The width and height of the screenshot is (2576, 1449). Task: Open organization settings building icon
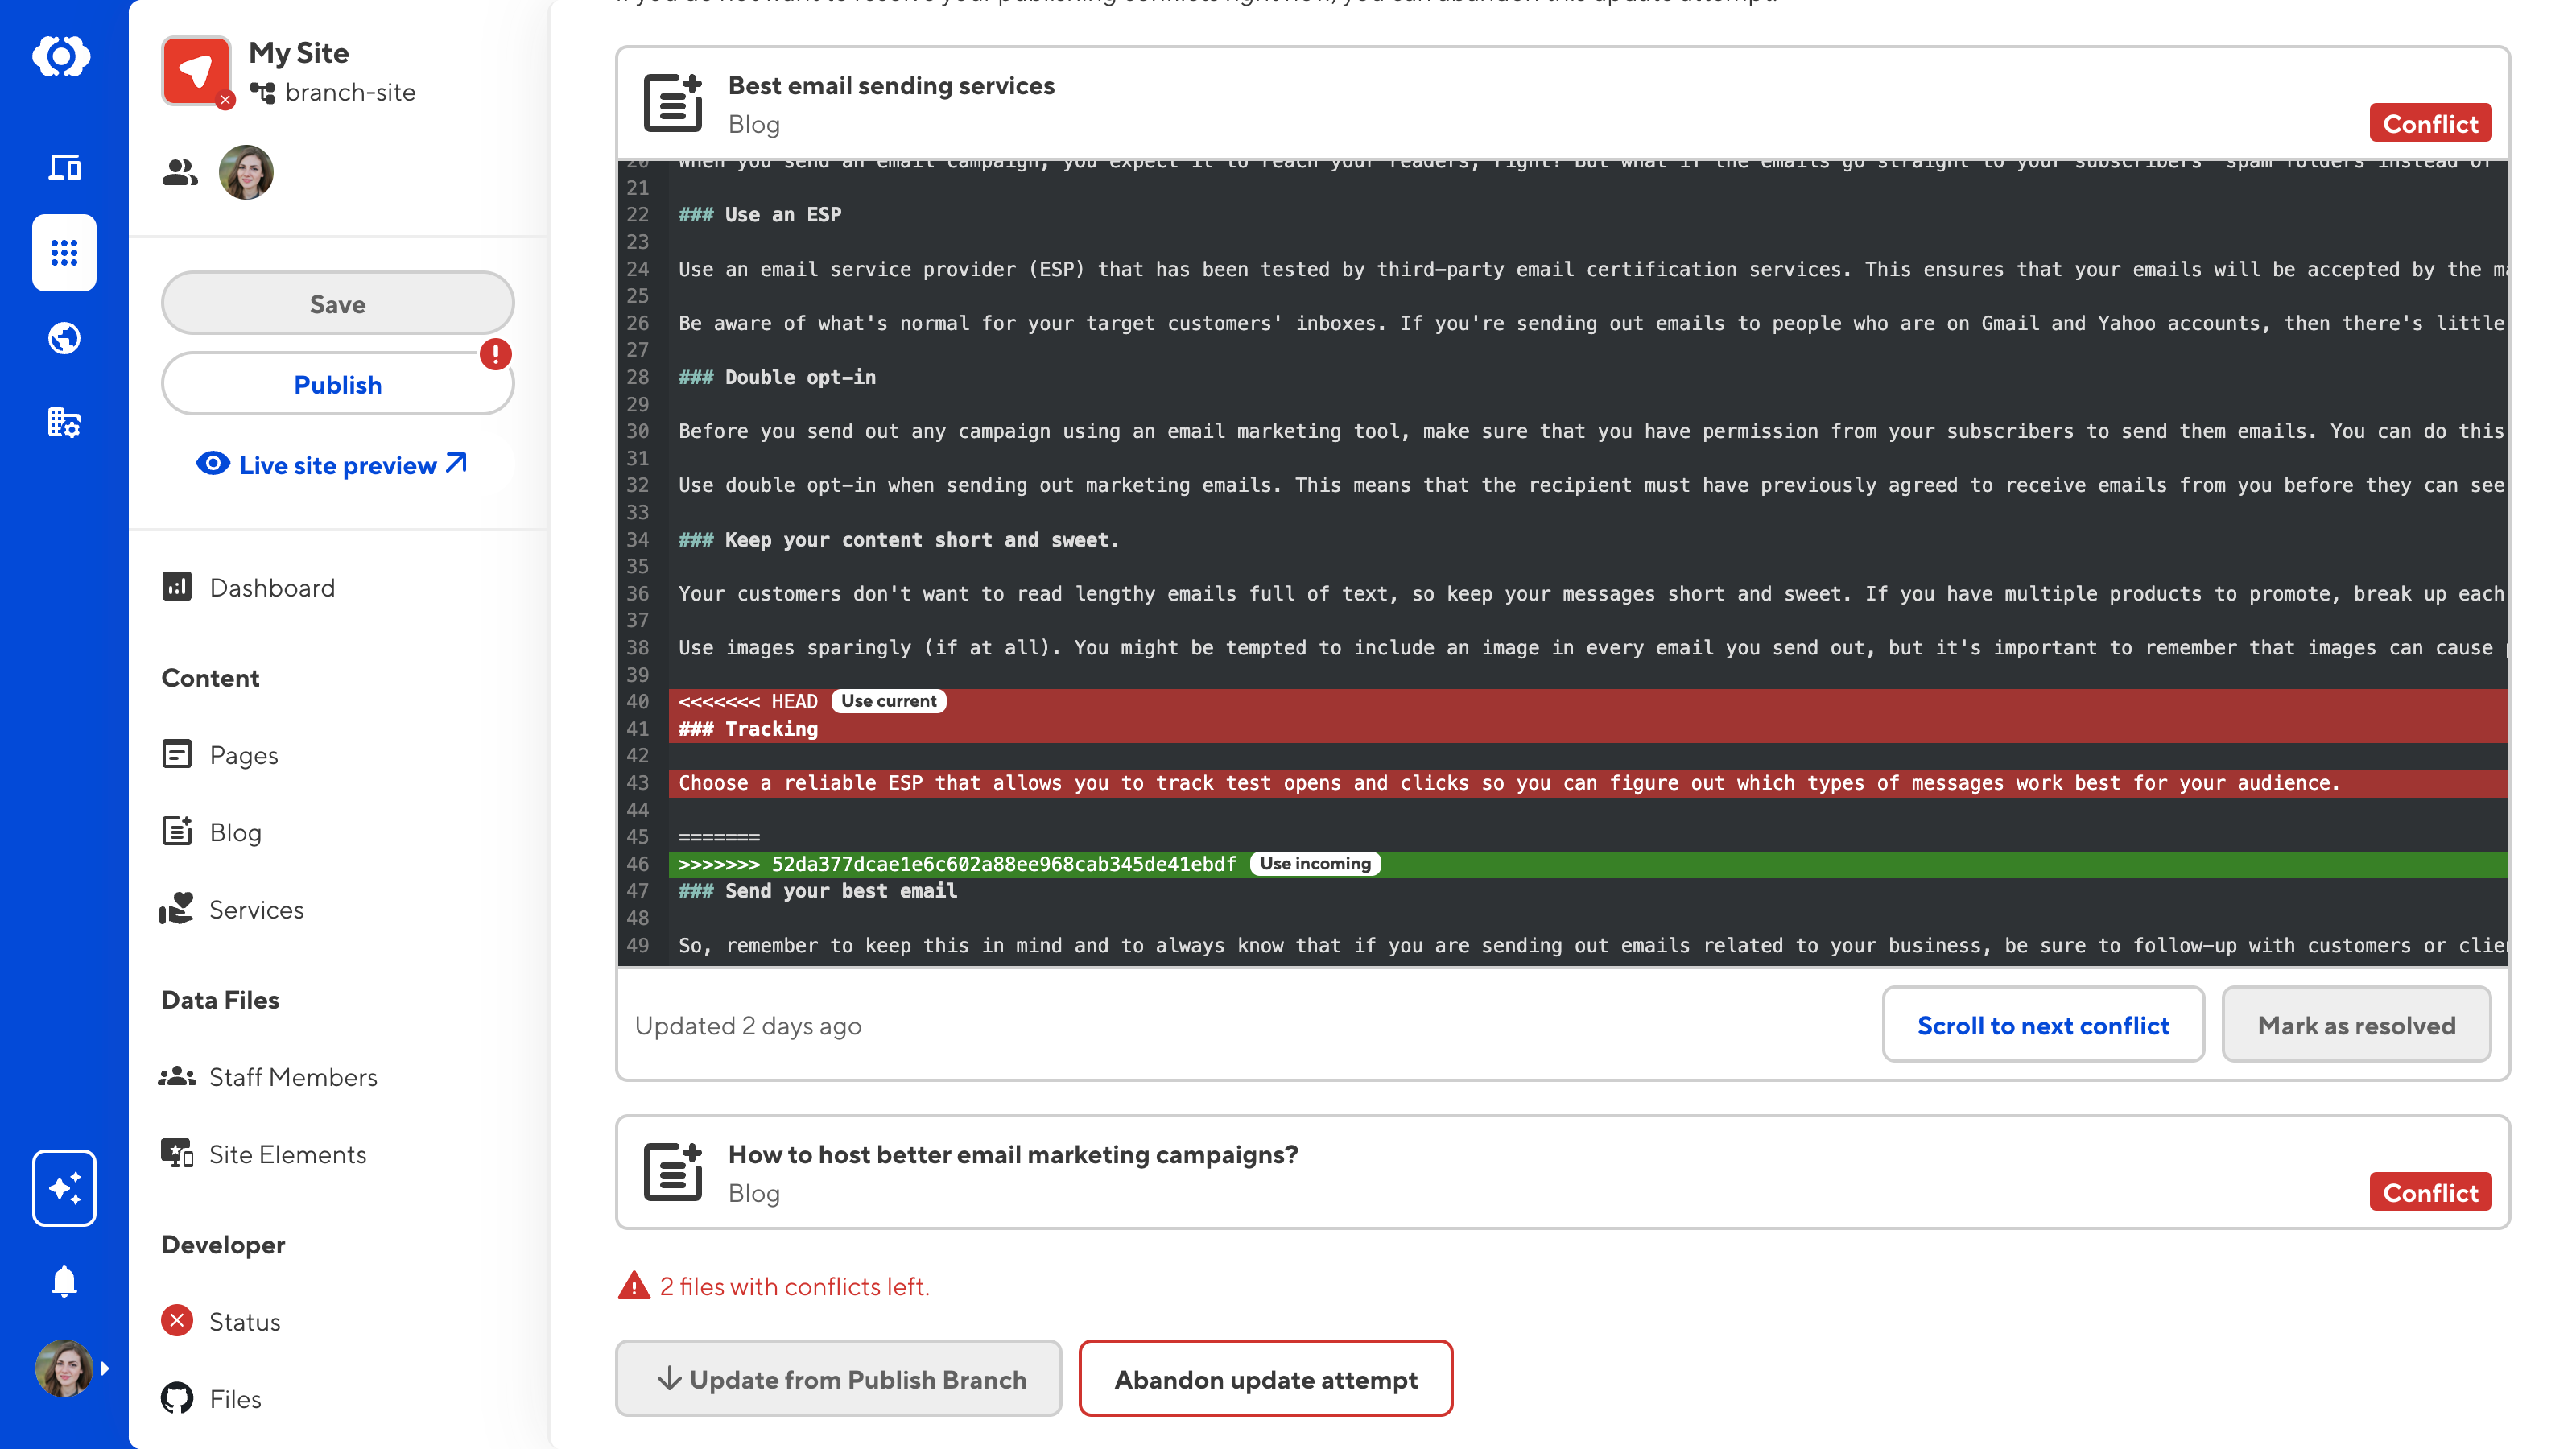point(64,423)
